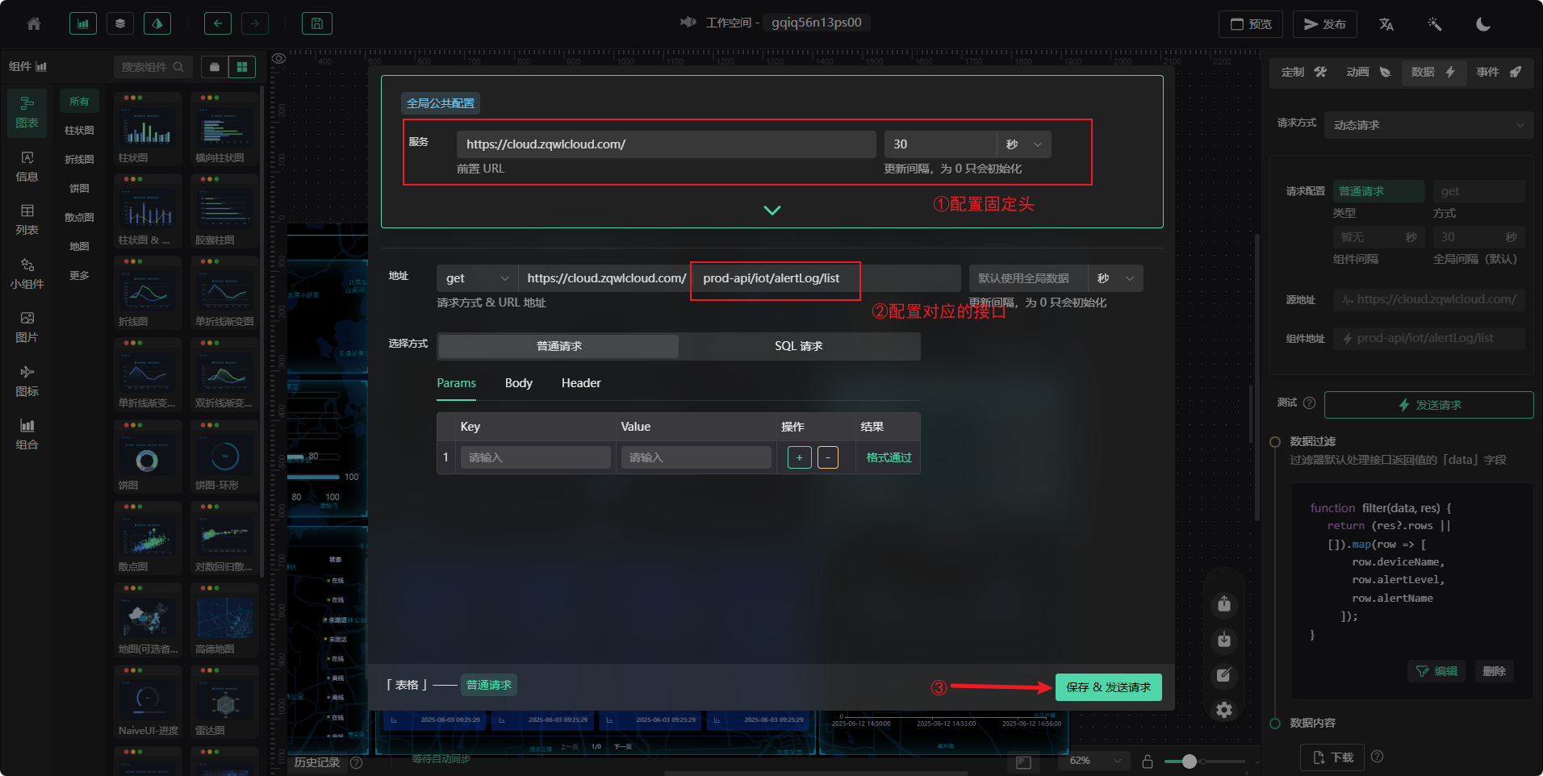Click the lock icon near zoom slider

(x=1147, y=761)
